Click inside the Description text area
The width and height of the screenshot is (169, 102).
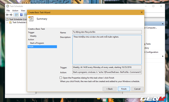pos(107,50)
